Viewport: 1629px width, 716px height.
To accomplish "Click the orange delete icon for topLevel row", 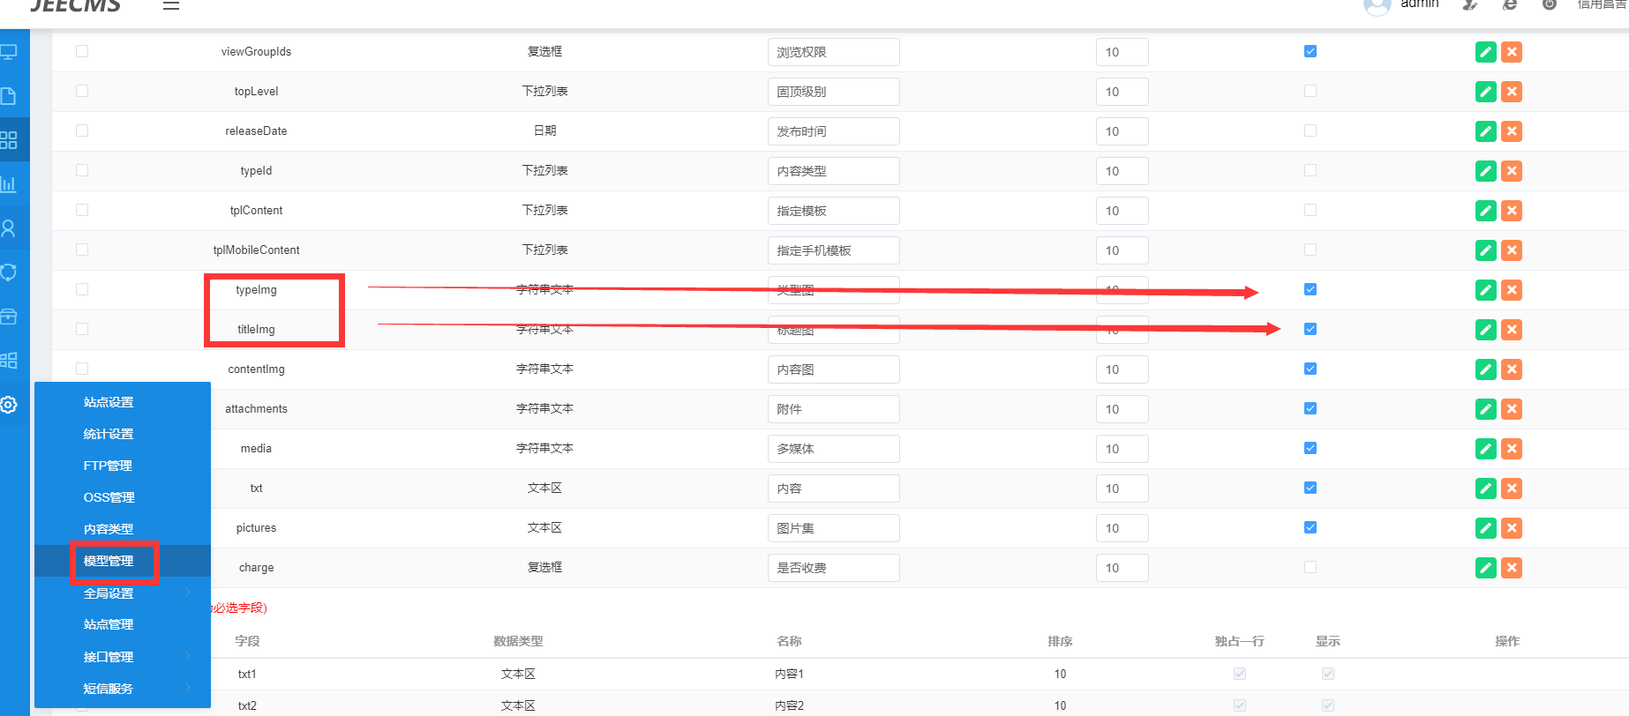I will (1512, 92).
